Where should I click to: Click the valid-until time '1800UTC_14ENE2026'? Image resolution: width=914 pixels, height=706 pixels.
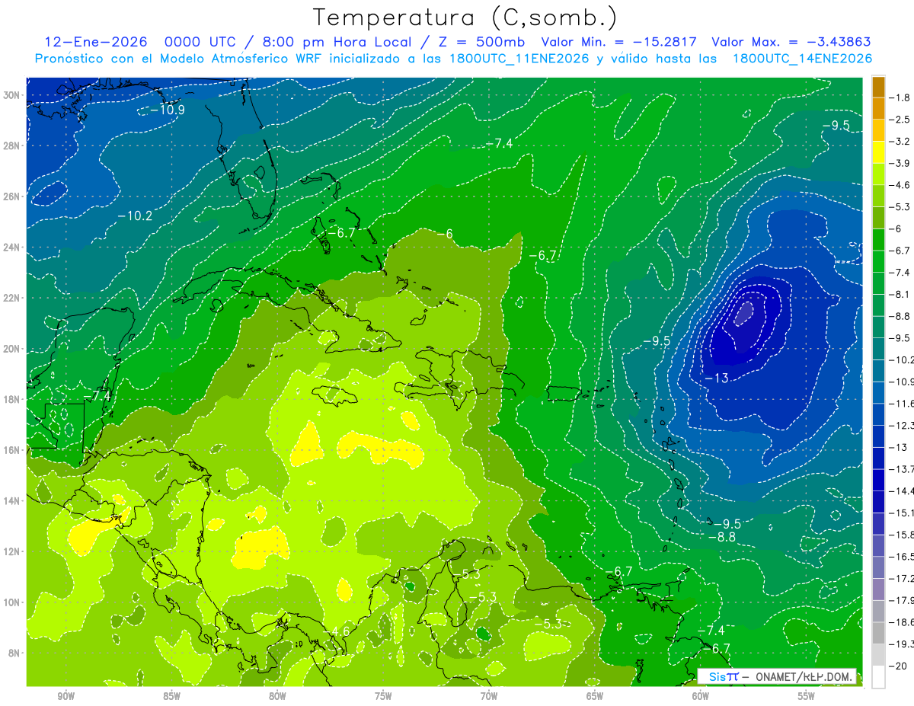point(802,59)
